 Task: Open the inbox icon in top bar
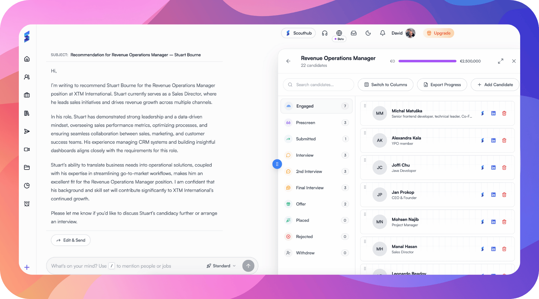[x=354, y=33]
